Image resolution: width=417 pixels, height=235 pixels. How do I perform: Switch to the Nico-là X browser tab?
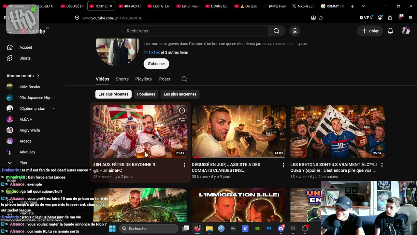click(x=304, y=6)
